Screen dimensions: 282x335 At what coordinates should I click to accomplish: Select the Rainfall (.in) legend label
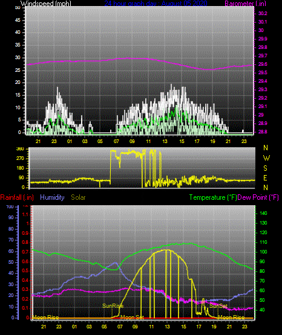pos(17,197)
